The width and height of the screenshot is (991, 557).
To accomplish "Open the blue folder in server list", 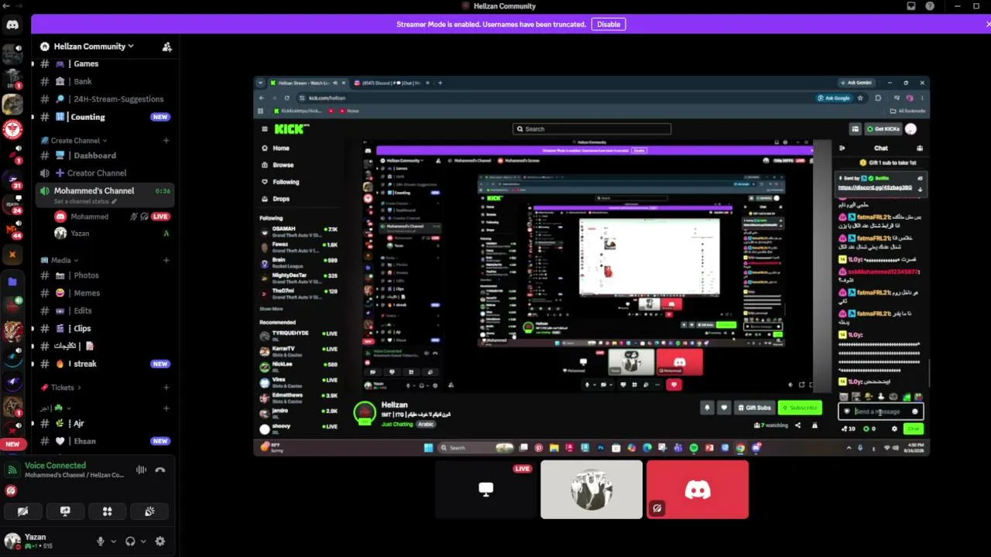I will pyautogui.click(x=12, y=282).
